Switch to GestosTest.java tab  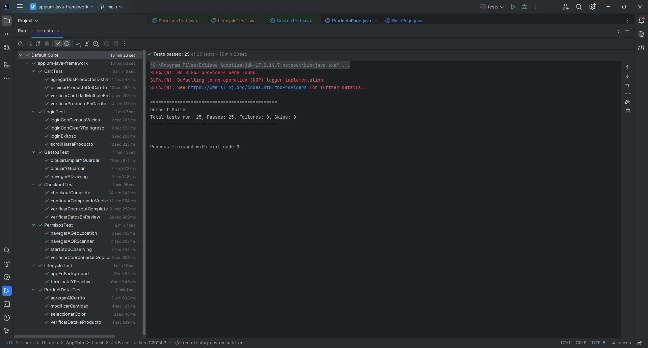pyautogui.click(x=290, y=21)
